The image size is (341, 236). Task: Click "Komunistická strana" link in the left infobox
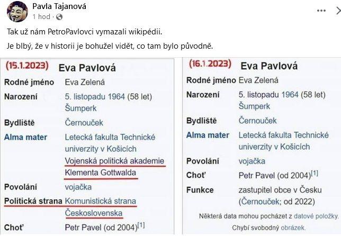click(101, 201)
